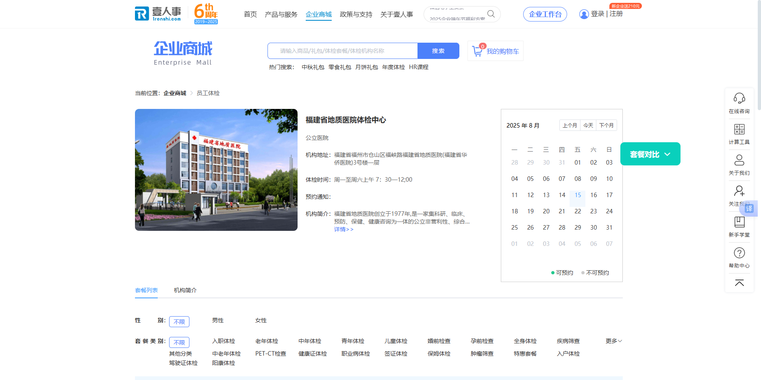The width and height of the screenshot is (761, 380).
Task: Select 儿童体检 package category
Action: pyautogui.click(x=396, y=341)
